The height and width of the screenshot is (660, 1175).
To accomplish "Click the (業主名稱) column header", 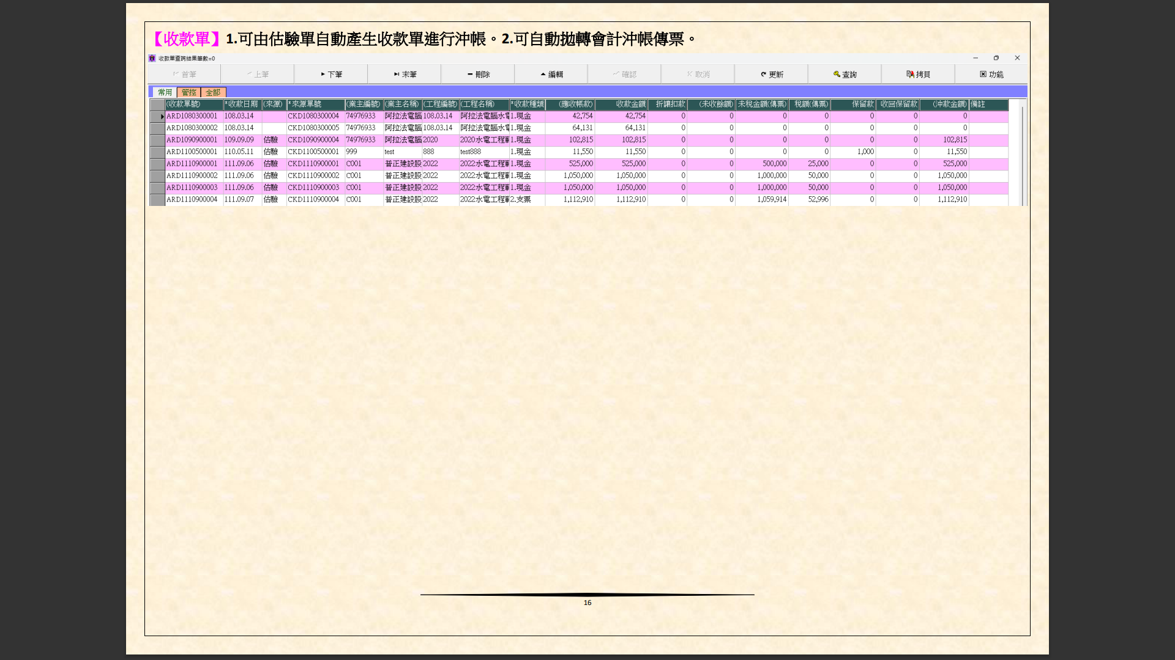I will 403,105.
